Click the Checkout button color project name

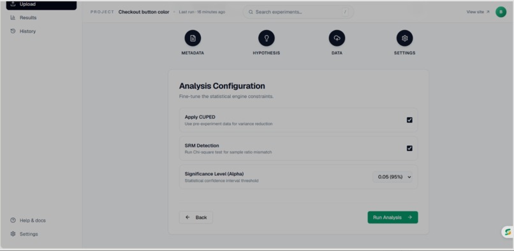tap(144, 12)
